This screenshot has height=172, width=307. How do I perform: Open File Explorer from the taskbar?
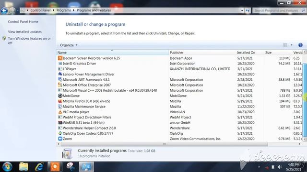[x=24, y=167]
